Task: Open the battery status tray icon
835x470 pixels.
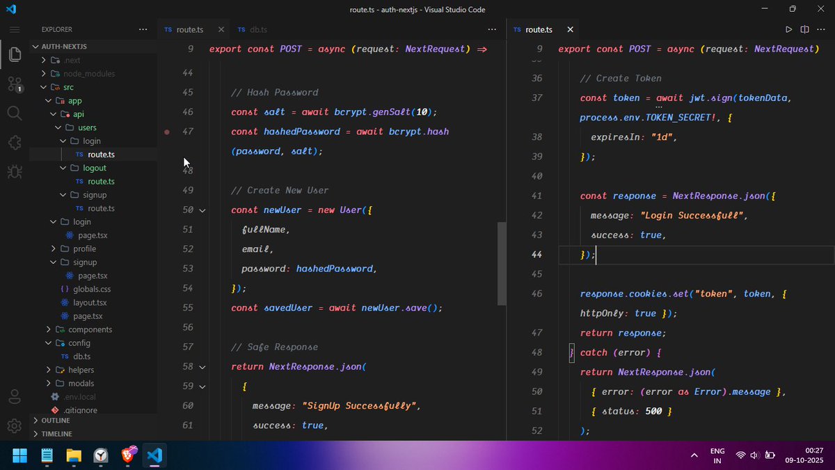Action: pyautogui.click(x=770, y=455)
